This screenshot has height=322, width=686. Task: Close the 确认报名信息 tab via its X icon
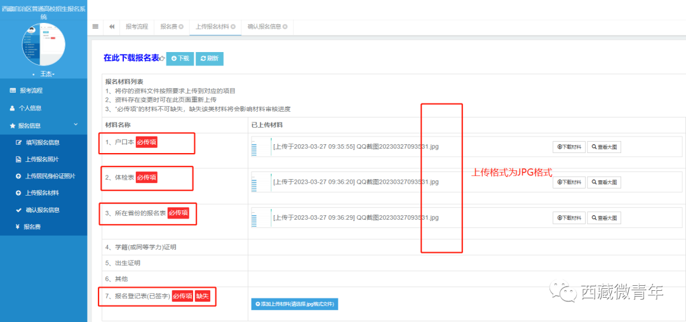coord(285,27)
